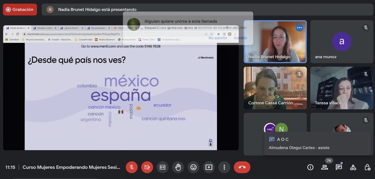Click Admitir in the join request popup
Image resolution: width=375 pixels, height=179 pixels.
point(240,38)
